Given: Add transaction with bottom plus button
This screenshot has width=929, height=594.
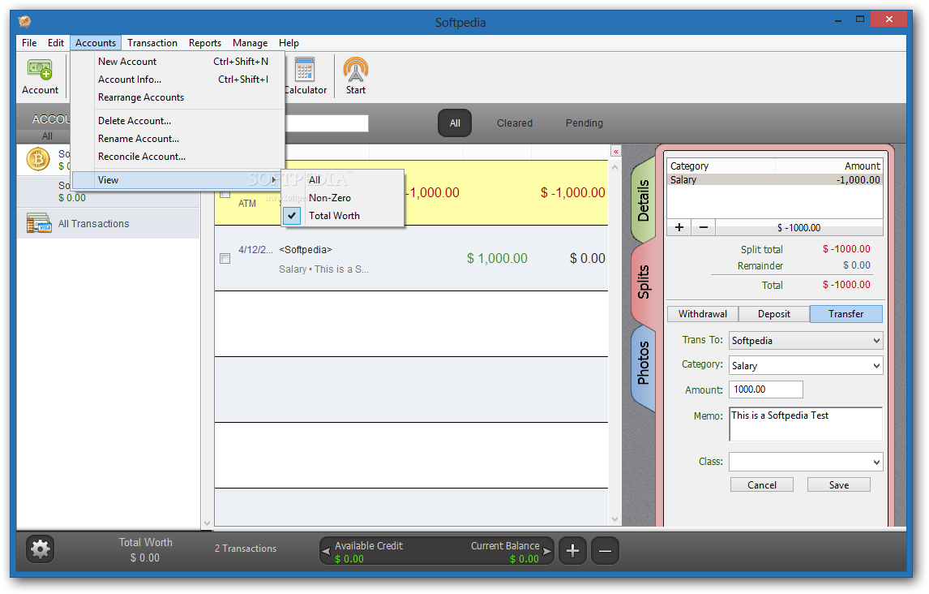Looking at the screenshot, I should coord(572,551).
